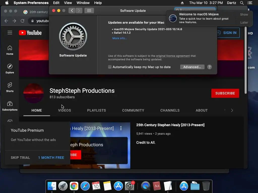
Task: Open the Apple menu
Action: 7,3
